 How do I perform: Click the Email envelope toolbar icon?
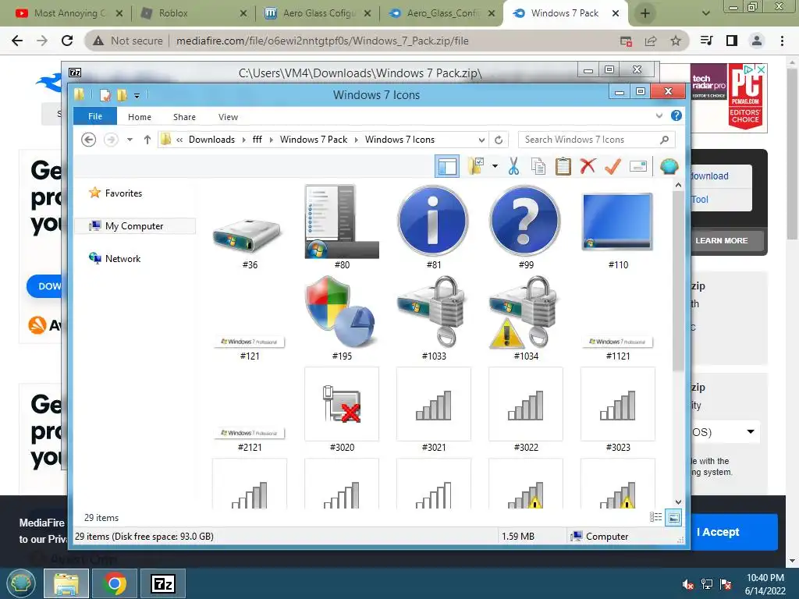[638, 166]
